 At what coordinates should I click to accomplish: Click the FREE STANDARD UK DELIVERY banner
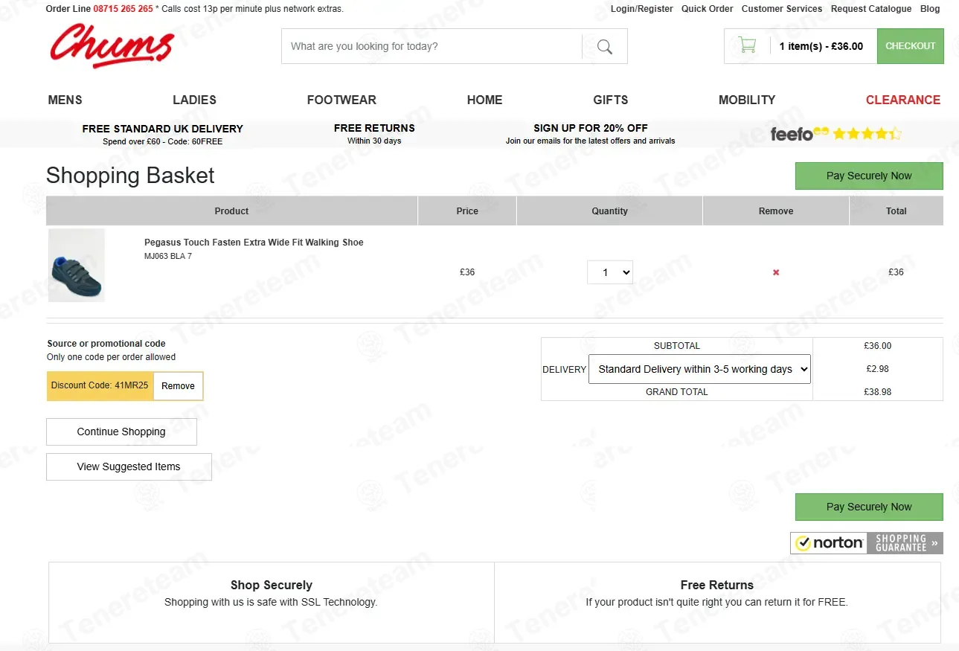tap(163, 134)
